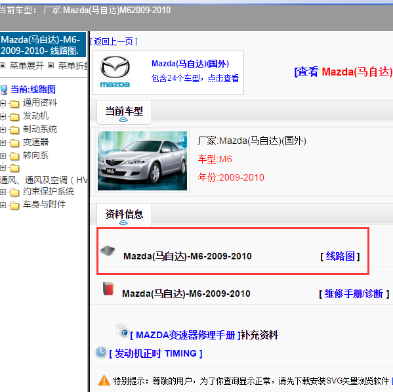
Task: Expand the 转向系 tree node
Action: click(3, 156)
